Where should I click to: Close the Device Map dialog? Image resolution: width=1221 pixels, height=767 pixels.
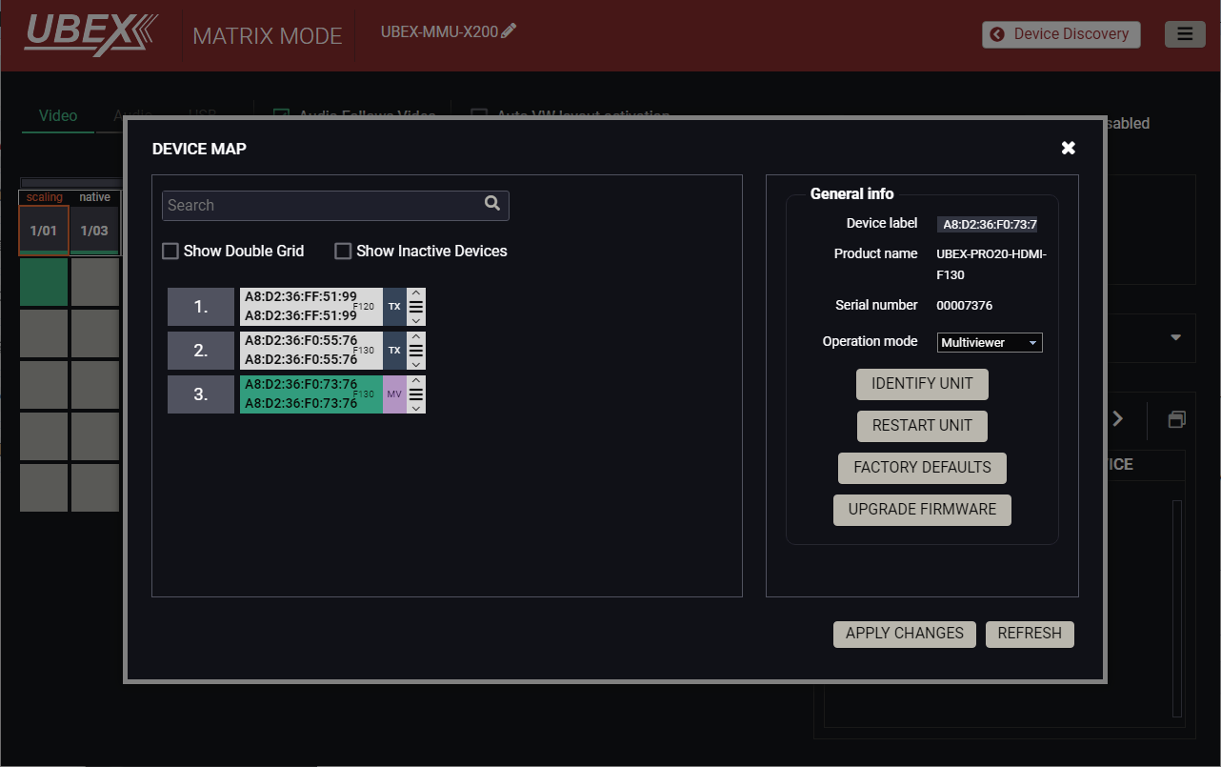1069,148
